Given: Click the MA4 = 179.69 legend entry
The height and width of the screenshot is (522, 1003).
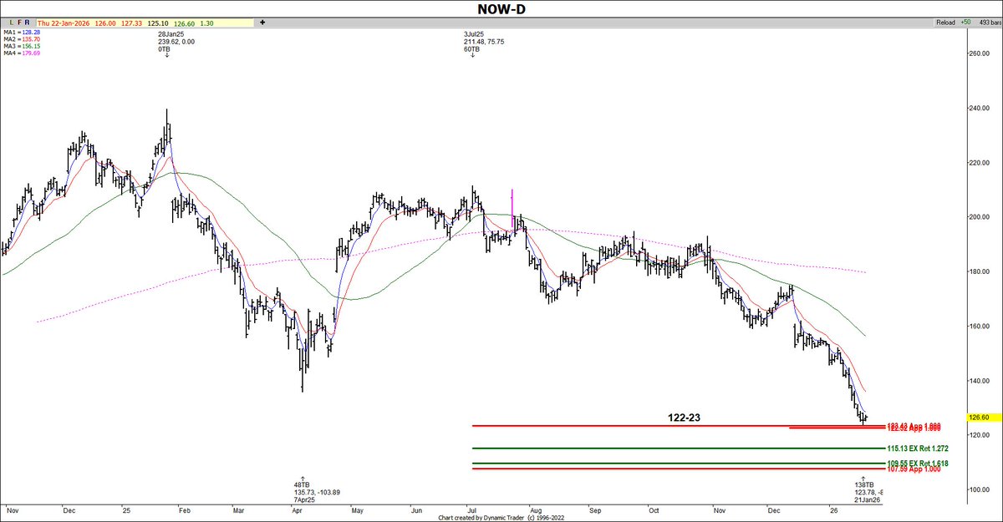Looking at the screenshot, I should point(21,53).
